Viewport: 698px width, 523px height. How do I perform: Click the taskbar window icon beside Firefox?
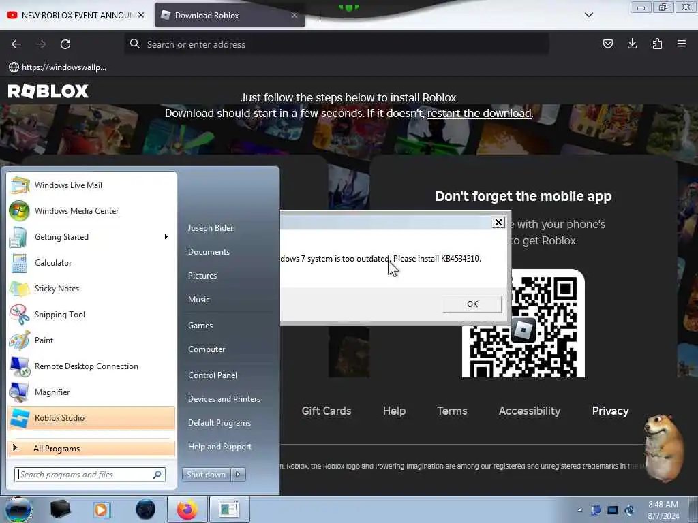point(229,509)
